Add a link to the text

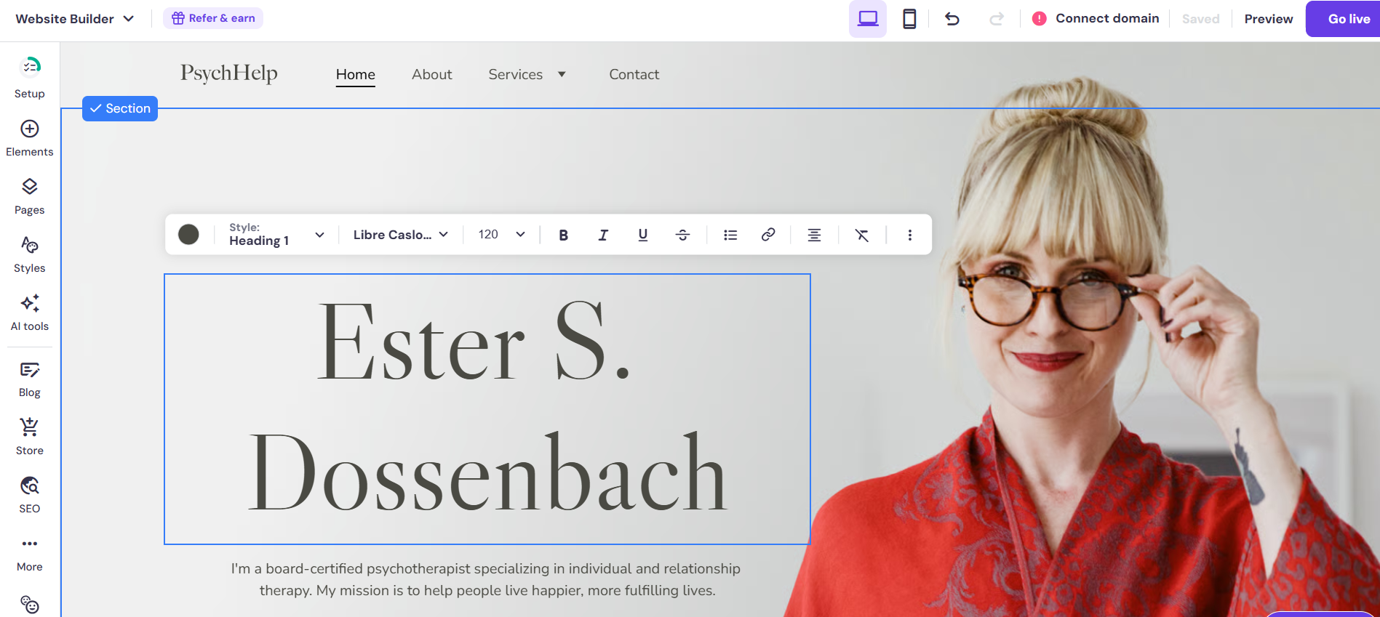768,235
